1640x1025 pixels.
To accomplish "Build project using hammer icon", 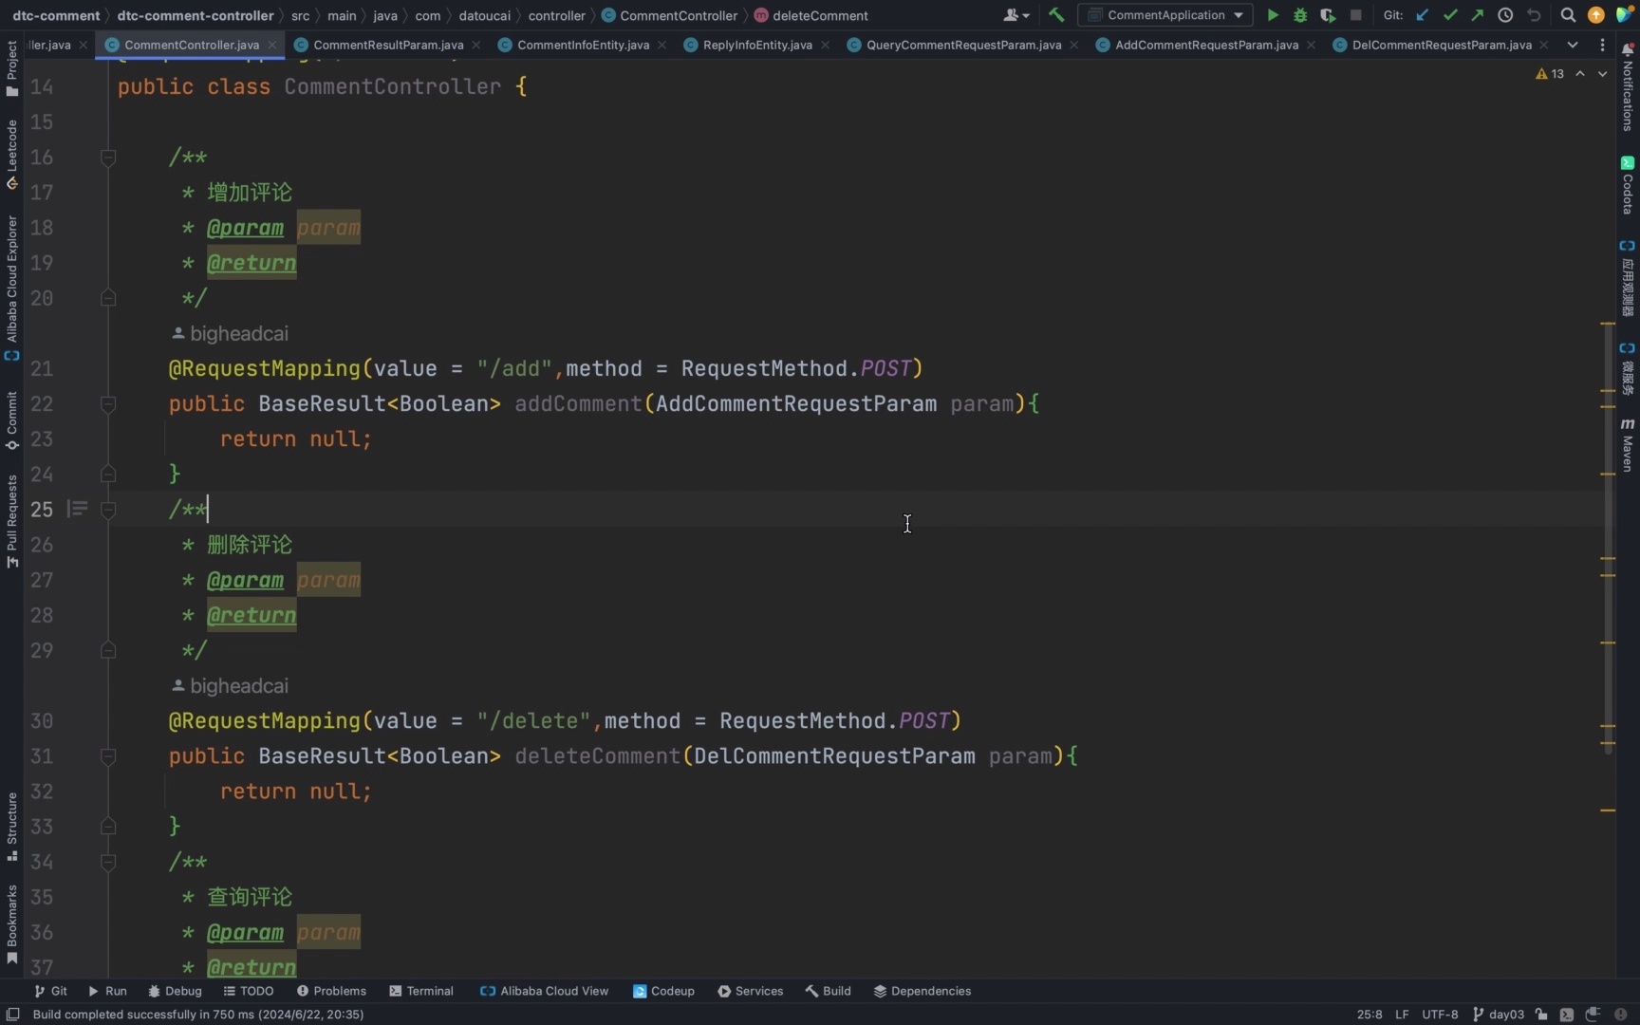I will pyautogui.click(x=1056, y=15).
